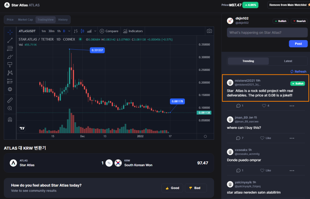Mark your post as Bearish
310x199 pixels.
coord(299,21)
